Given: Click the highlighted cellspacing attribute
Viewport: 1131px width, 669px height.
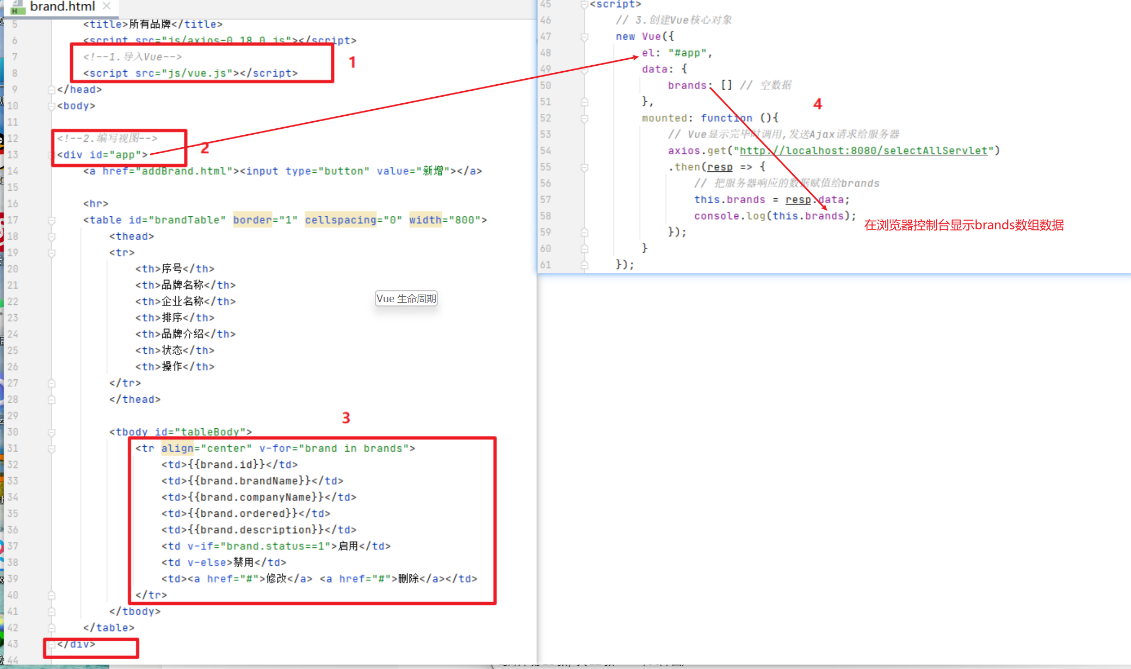Looking at the screenshot, I should [x=341, y=220].
